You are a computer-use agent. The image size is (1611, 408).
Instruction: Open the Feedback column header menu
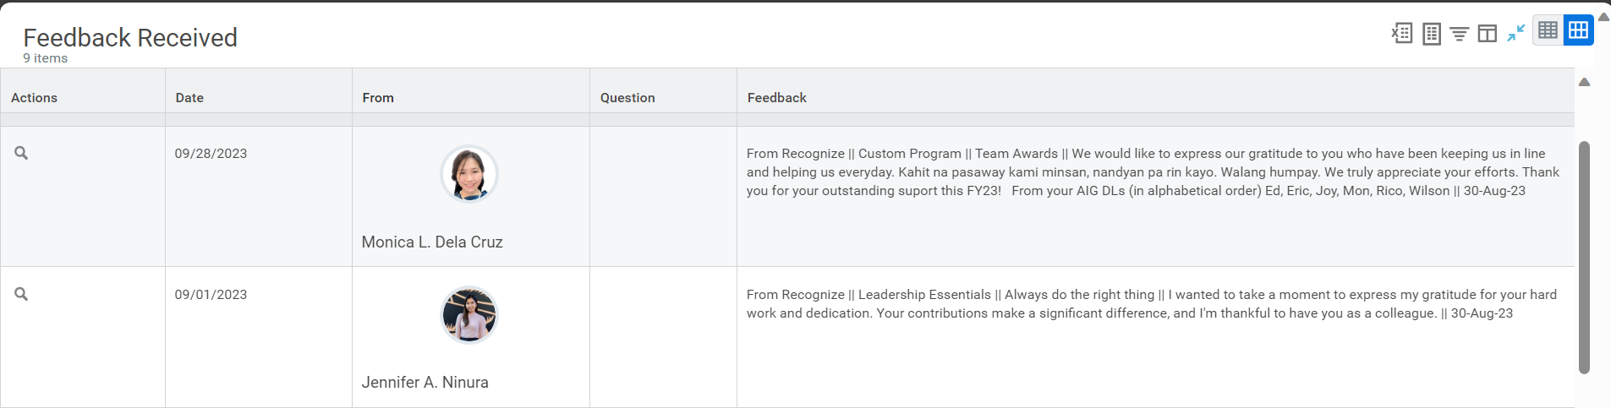point(776,97)
